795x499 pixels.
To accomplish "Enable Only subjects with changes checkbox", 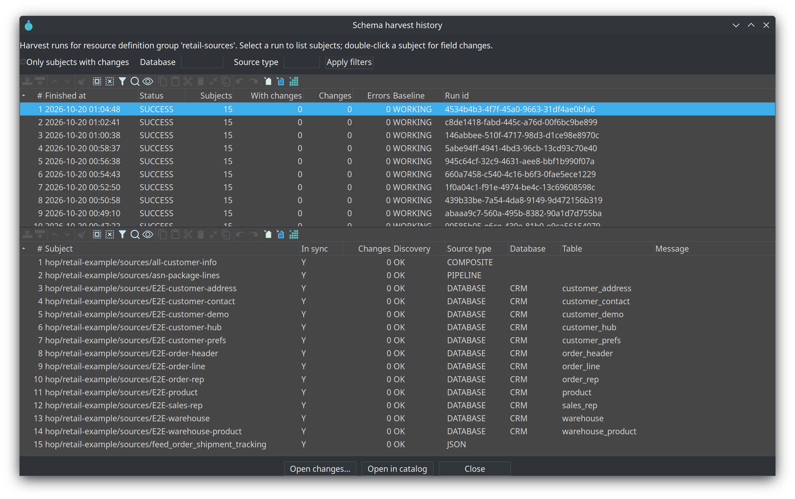I will pyautogui.click(x=23, y=62).
